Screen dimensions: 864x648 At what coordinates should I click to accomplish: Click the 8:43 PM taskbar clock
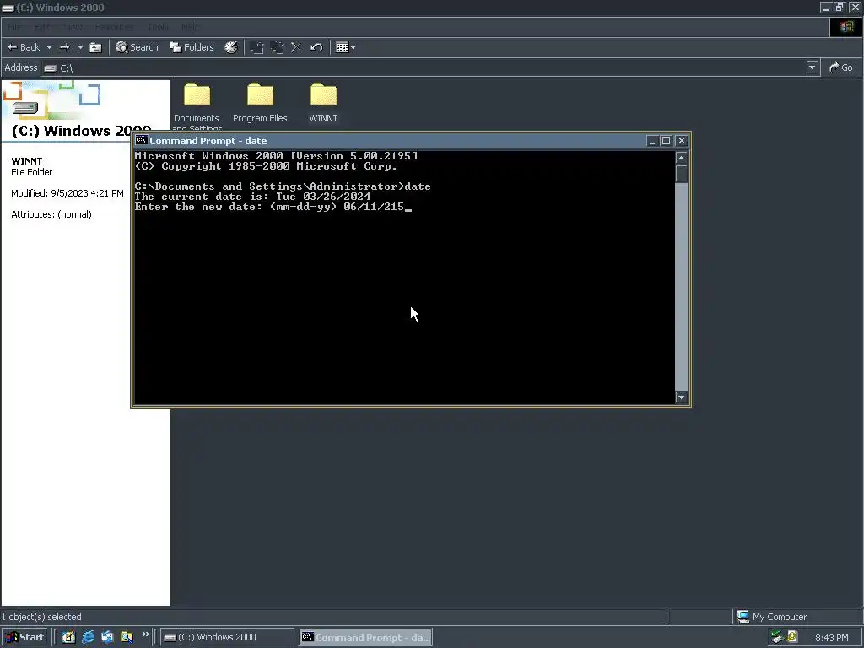(831, 638)
